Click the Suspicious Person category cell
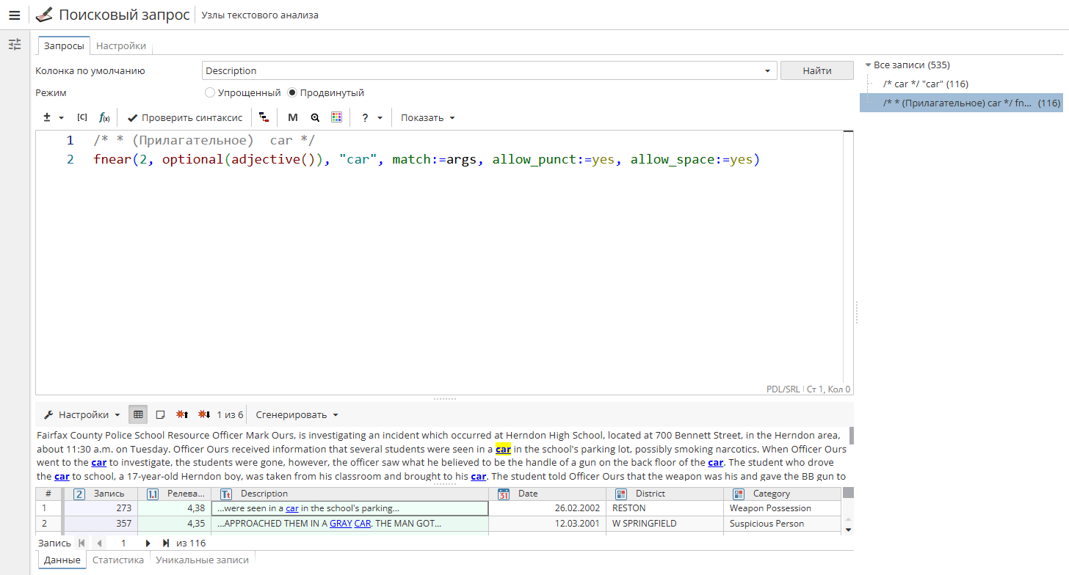Viewport: 1069px width, 575px height. (782, 524)
